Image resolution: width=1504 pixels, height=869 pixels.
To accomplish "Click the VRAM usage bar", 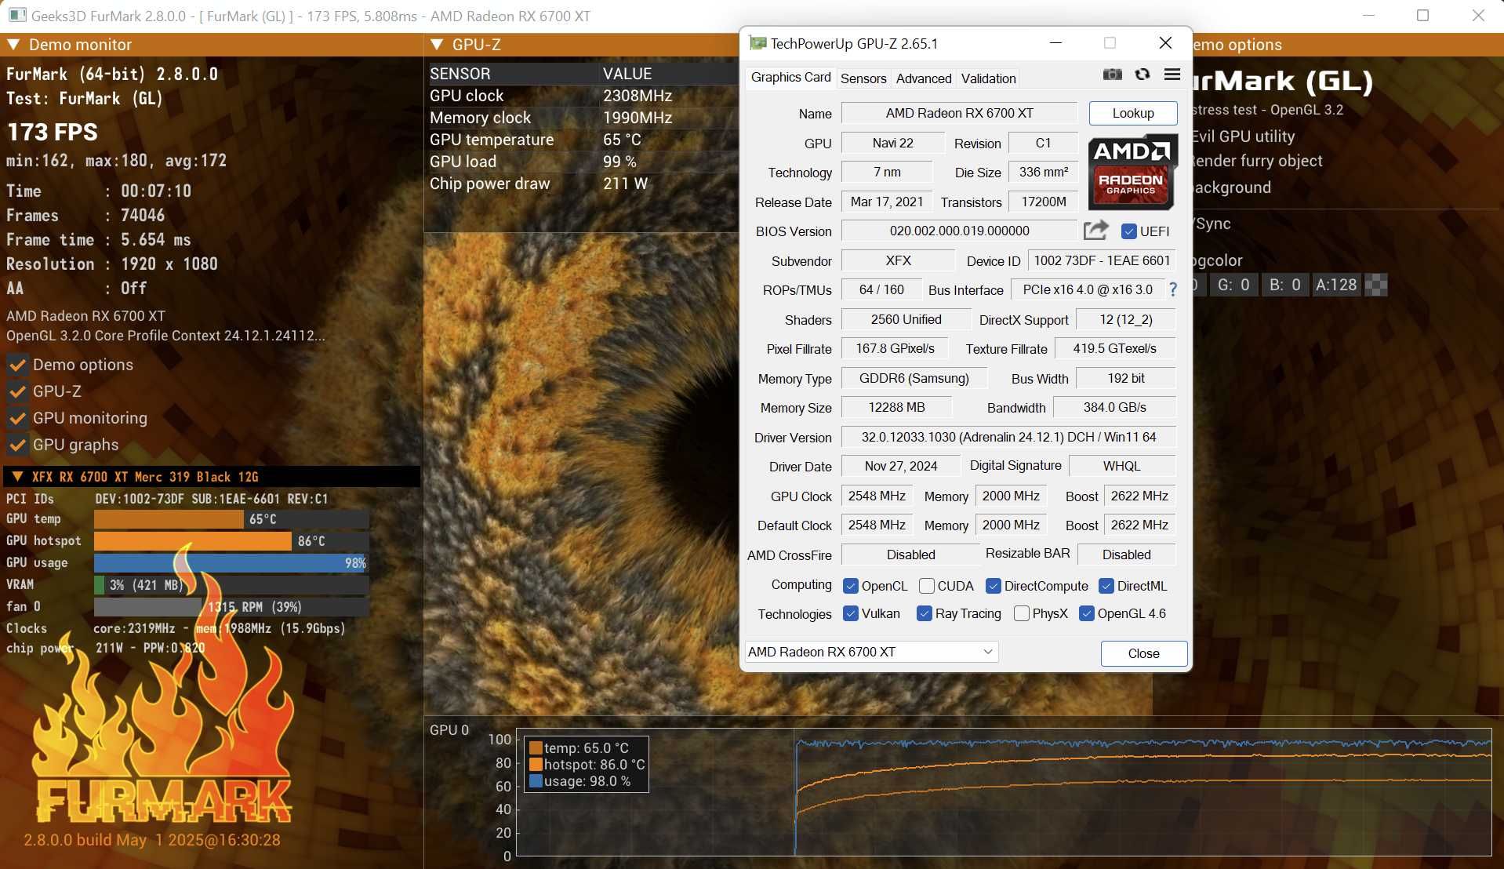I will pos(231,585).
